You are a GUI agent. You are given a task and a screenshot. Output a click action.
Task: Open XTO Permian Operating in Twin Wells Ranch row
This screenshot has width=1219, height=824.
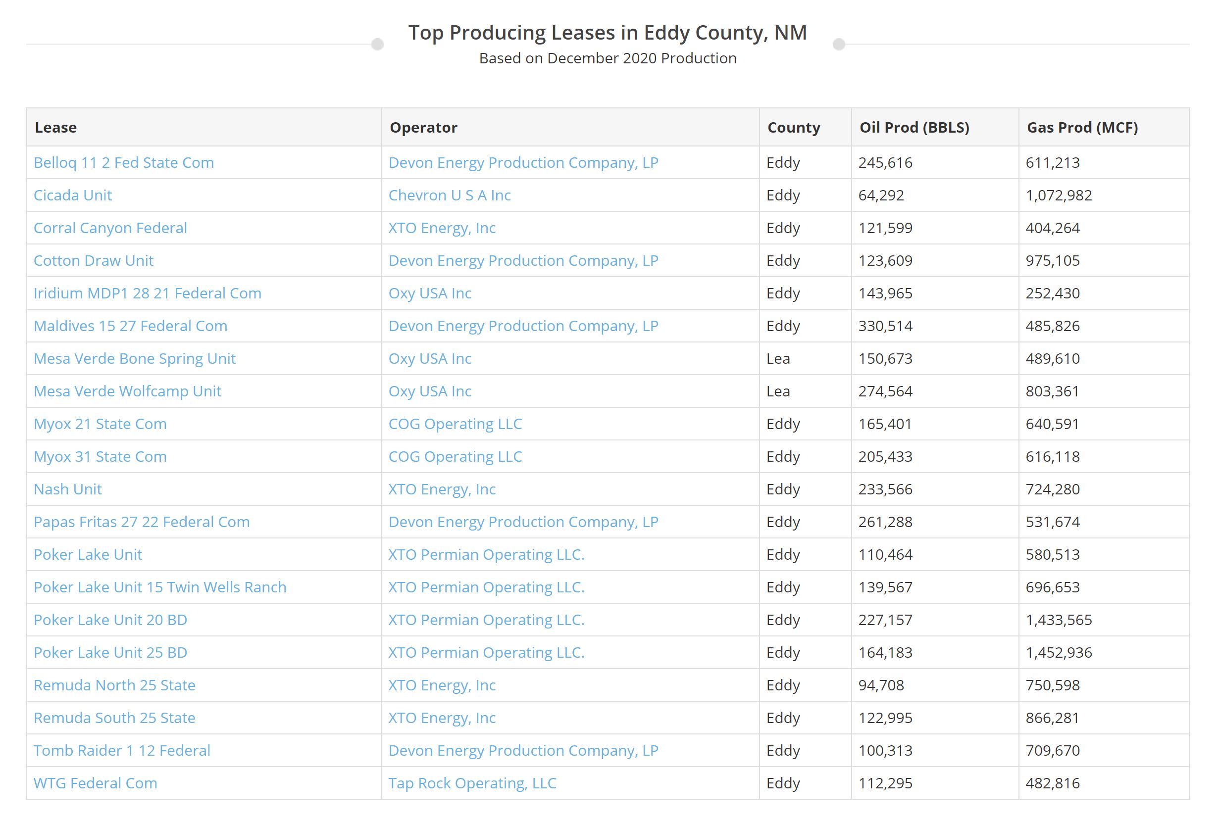[487, 587]
